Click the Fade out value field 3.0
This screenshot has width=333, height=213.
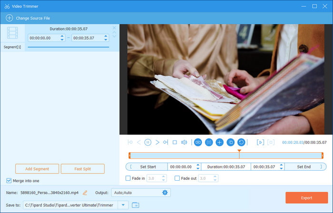point(208,178)
